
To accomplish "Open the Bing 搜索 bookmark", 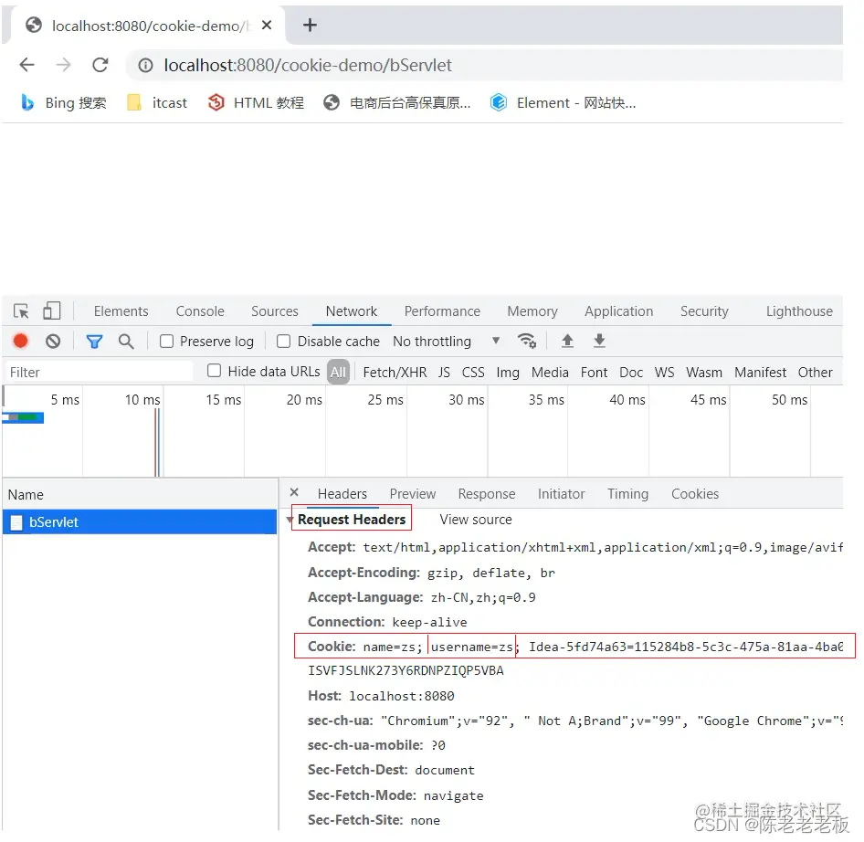I will [63, 102].
